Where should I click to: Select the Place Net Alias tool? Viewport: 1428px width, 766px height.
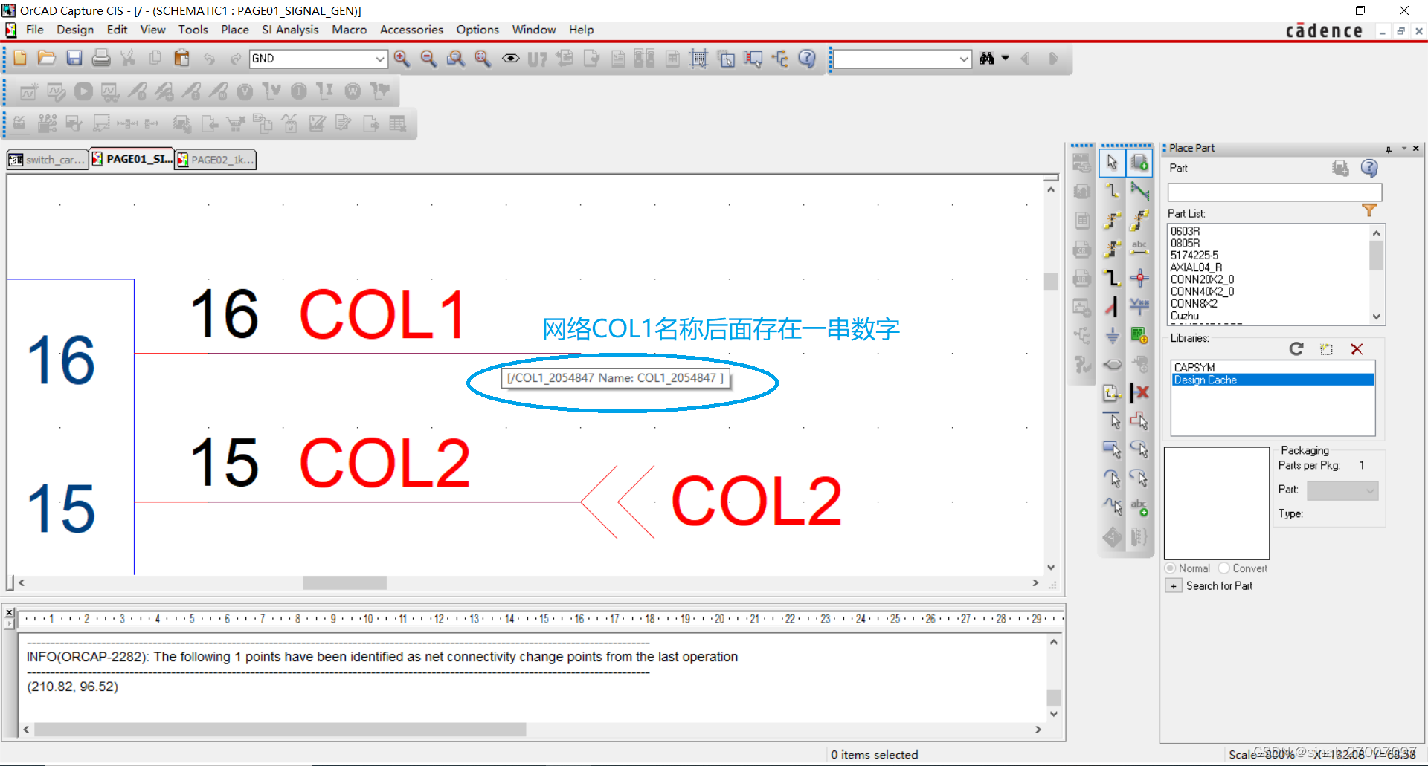point(1140,247)
